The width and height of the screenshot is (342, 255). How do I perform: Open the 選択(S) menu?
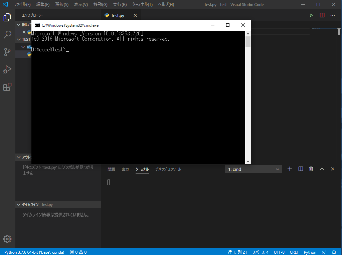(x=62, y=4)
